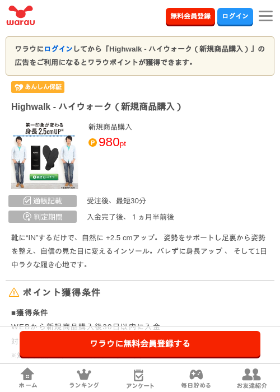Click the 980pt points value
This screenshot has height=392, width=280.
click(x=112, y=142)
